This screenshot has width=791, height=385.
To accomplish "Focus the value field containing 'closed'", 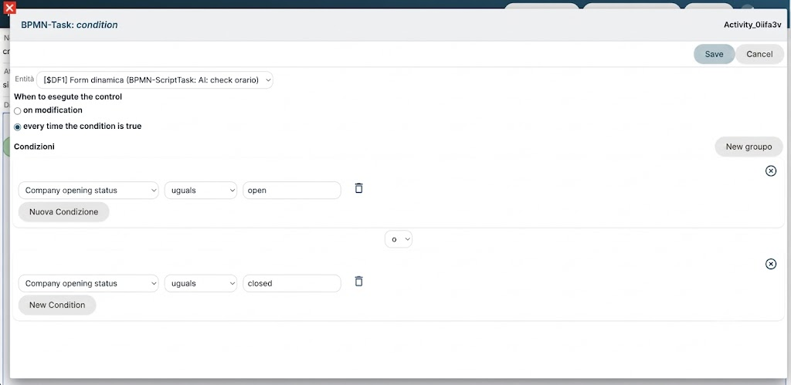I will point(291,283).
